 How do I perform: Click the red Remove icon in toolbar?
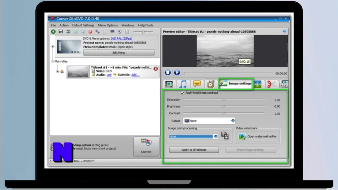[x=90, y=32]
